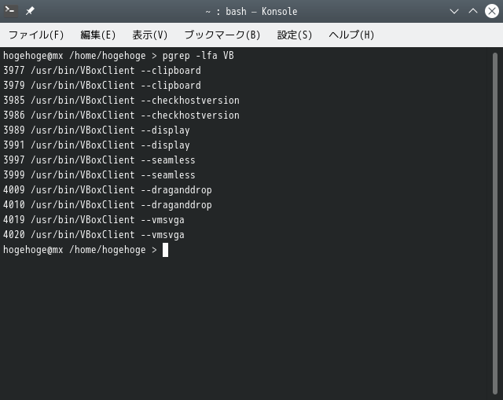Click the line with PID 4010
This screenshot has height=400, width=503.
(108, 205)
